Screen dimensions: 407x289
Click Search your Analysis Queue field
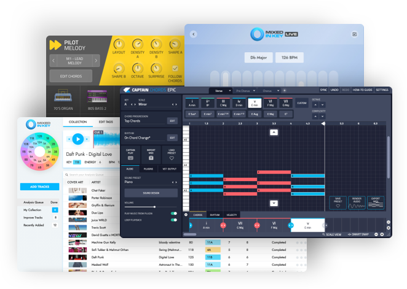91,174
